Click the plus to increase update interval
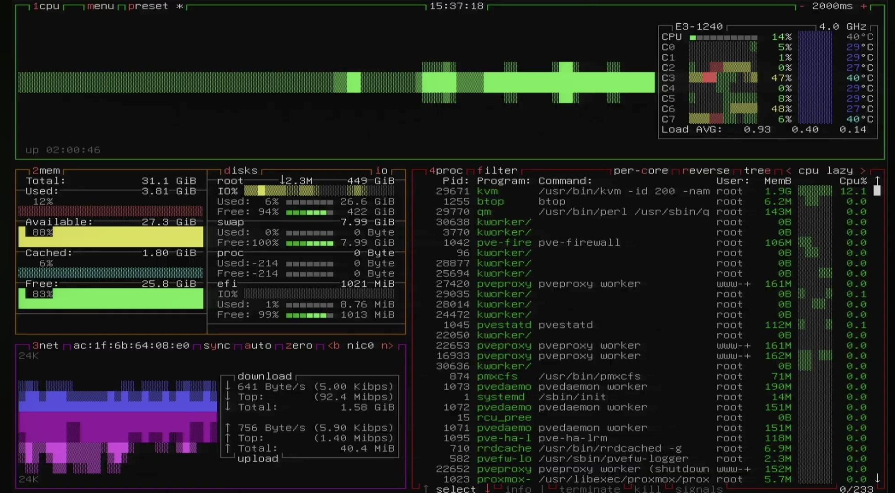Viewport: 895px width, 493px height. pyautogui.click(x=864, y=6)
